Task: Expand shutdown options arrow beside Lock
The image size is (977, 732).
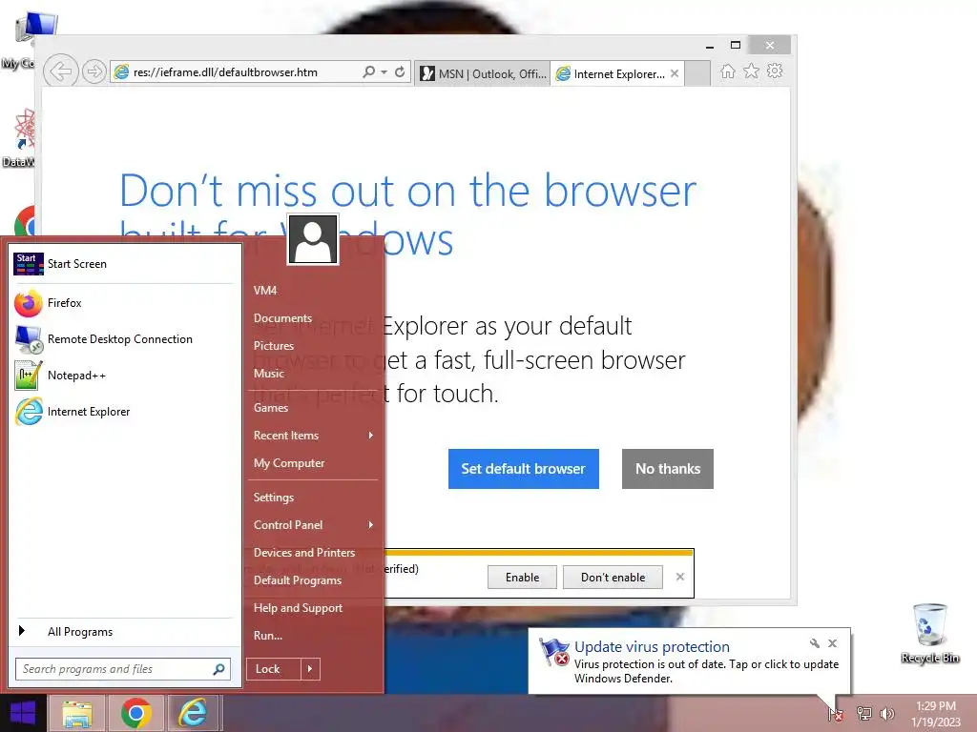Action: coord(310,669)
